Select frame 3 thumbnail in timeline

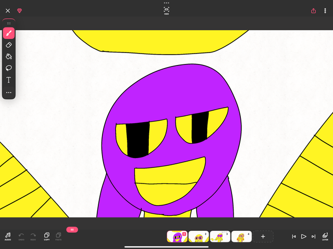click(220, 237)
